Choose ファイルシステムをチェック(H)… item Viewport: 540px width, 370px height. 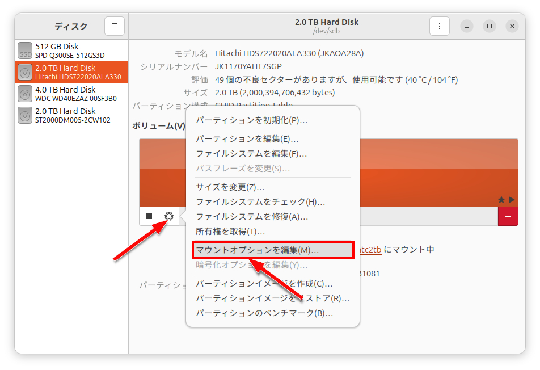[x=260, y=202]
